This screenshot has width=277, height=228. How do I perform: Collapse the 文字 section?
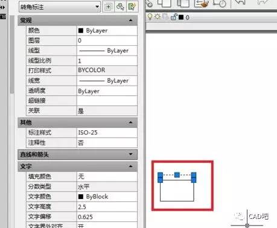131,166
